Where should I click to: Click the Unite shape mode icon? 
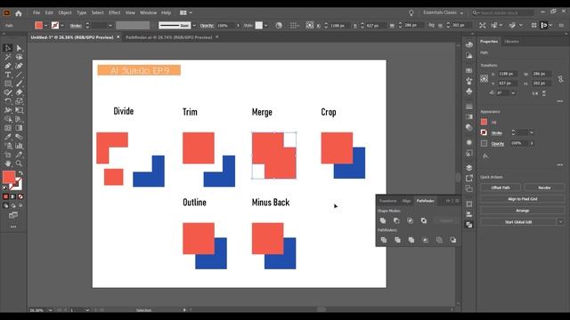coord(383,220)
